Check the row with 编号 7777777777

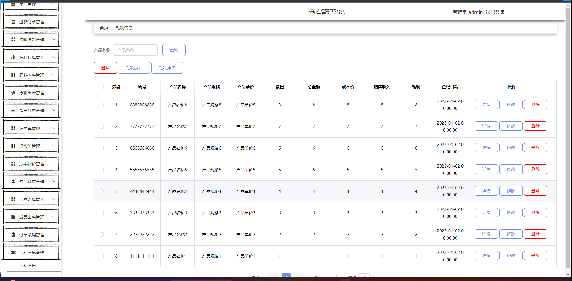click(x=102, y=127)
